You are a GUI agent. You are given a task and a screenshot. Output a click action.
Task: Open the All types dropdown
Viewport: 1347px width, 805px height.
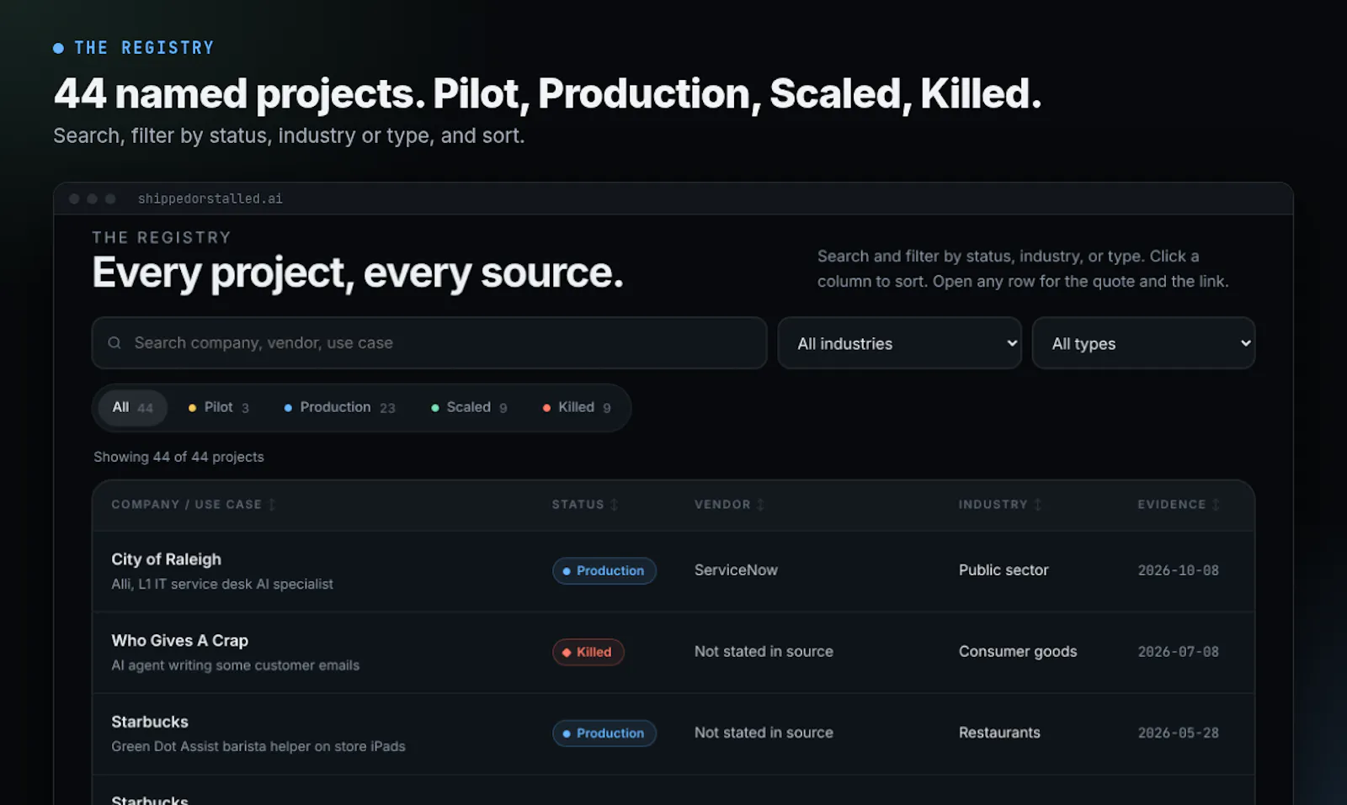tap(1143, 343)
